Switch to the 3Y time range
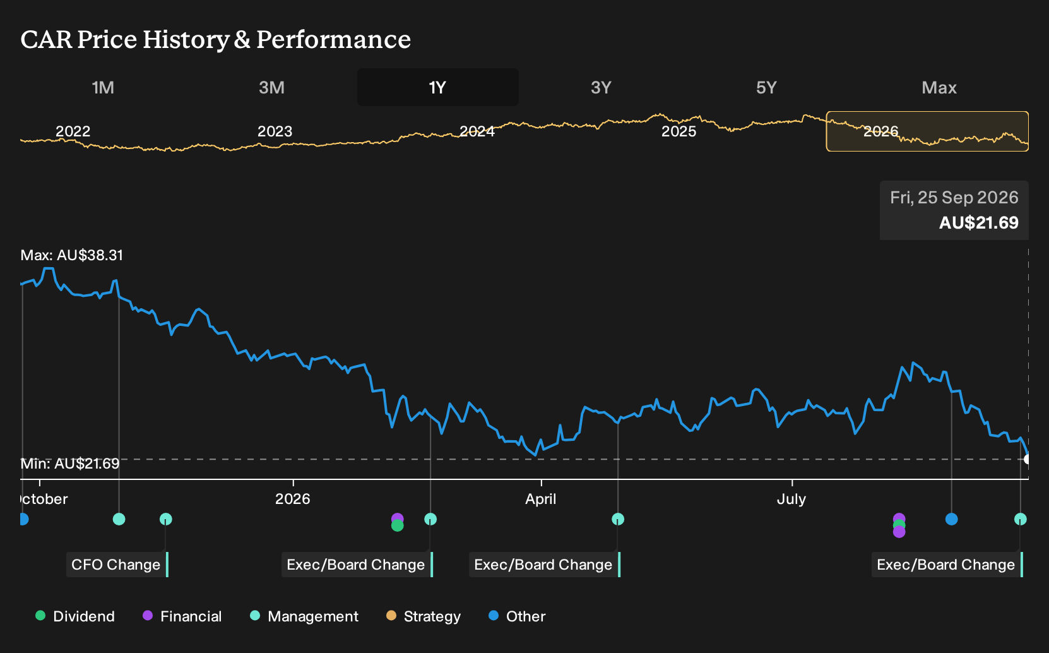Image resolution: width=1049 pixels, height=653 pixels. (x=601, y=87)
